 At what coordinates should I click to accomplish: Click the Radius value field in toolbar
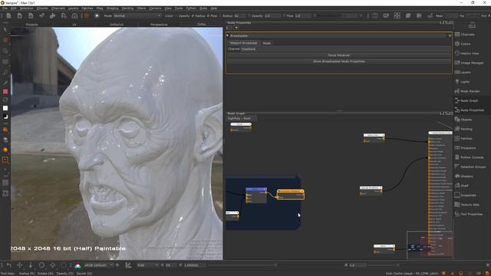240,15
